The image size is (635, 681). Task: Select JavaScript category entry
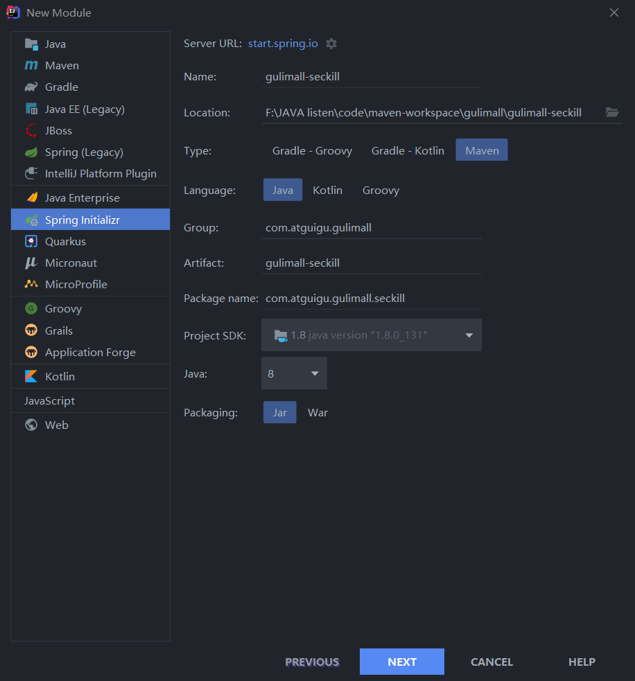pyautogui.click(x=90, y=400)
